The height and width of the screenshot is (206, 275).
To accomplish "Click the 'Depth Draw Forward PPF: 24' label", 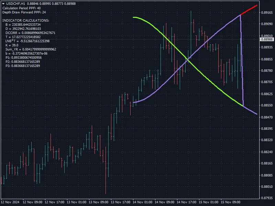I will [x=24, y=12].
